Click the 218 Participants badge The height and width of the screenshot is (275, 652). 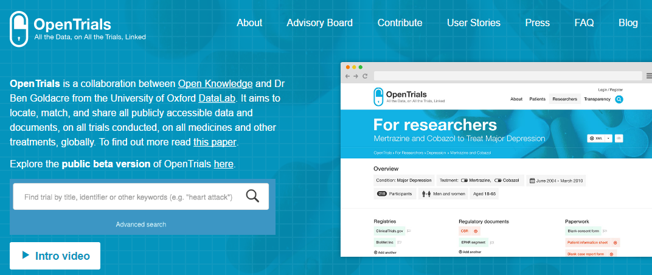(x=395, y=194)
